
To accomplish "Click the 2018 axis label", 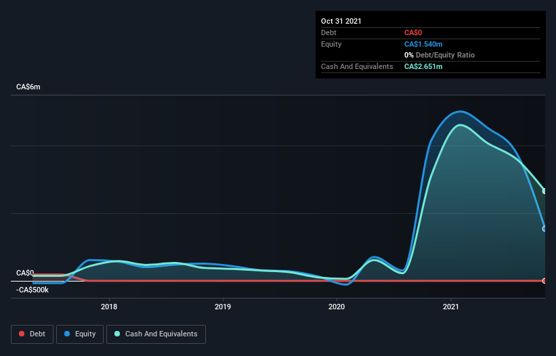I will click(x=109, y=307).
